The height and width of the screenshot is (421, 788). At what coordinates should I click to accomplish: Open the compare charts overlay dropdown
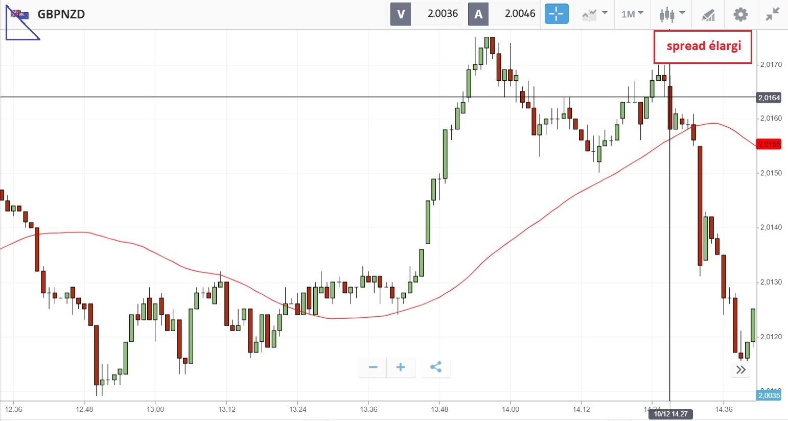(x=594, y=14)
